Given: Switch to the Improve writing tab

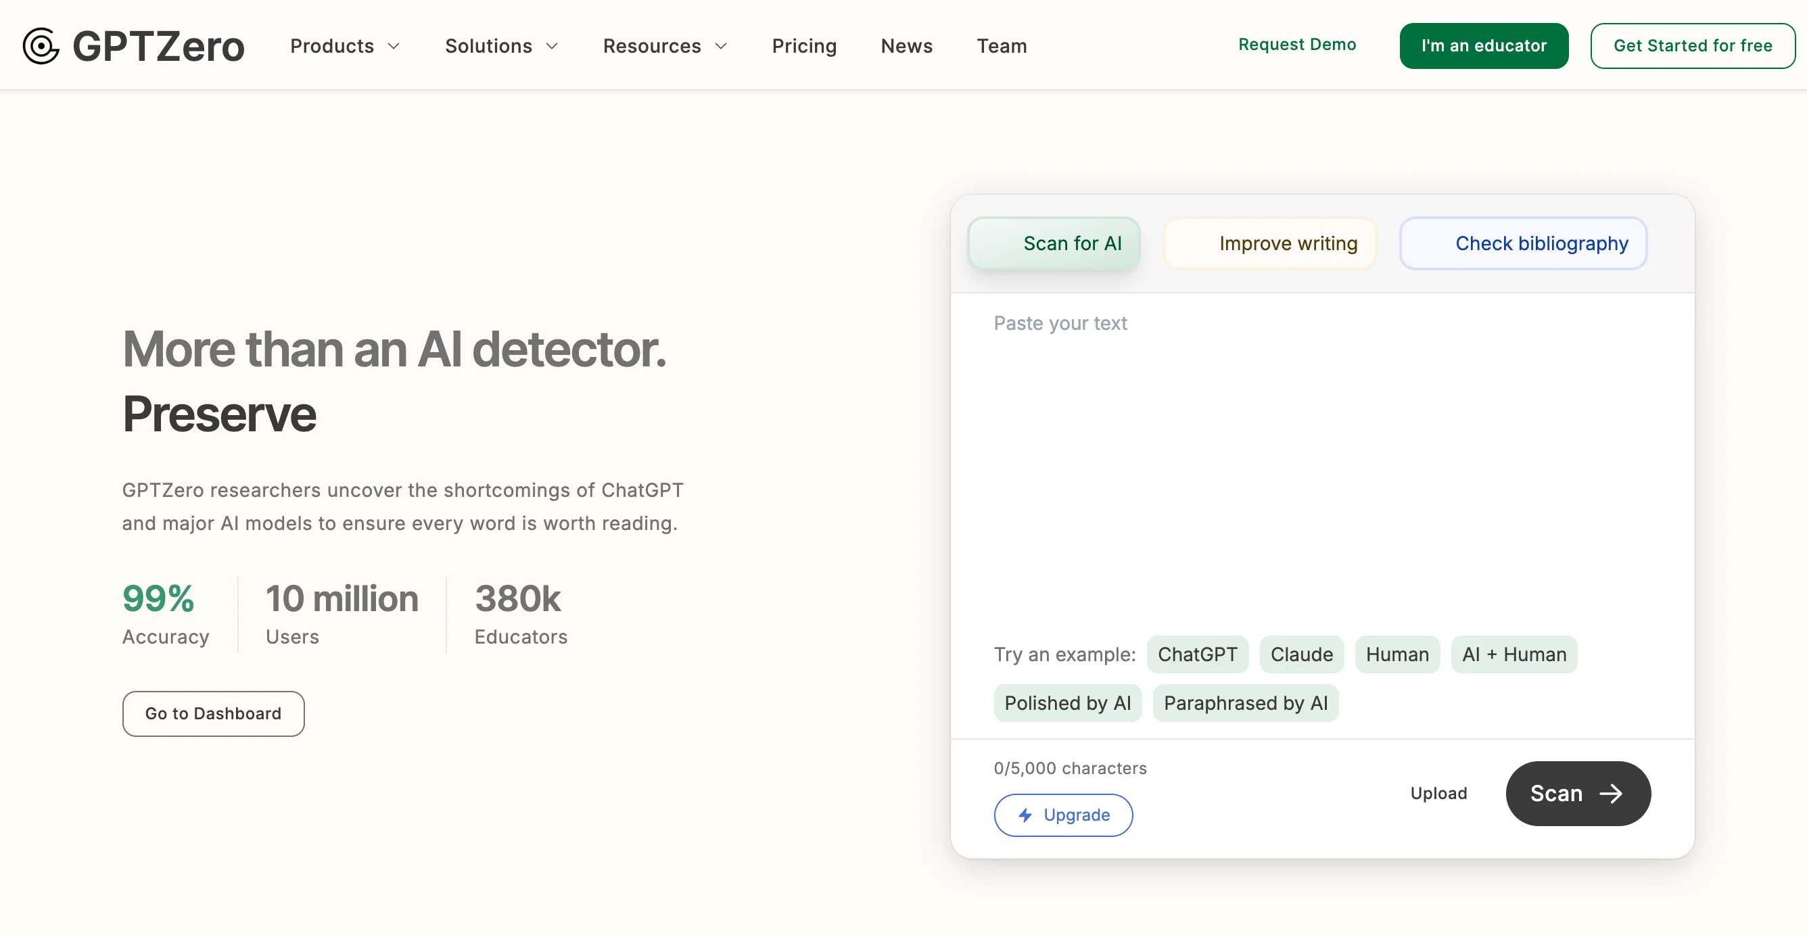Looking at the screenshot, I should [1269, 243].
